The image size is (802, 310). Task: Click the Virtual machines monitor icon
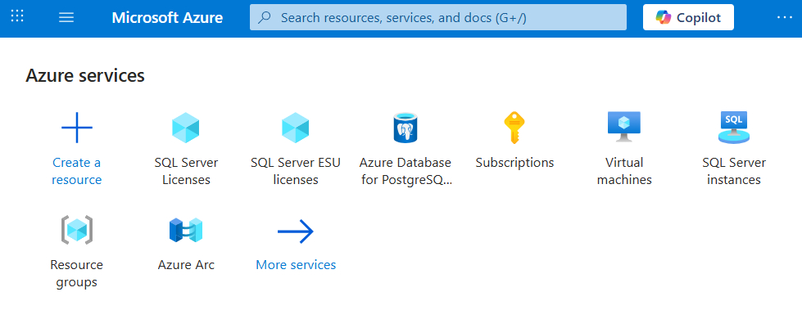tap(624, 127)
